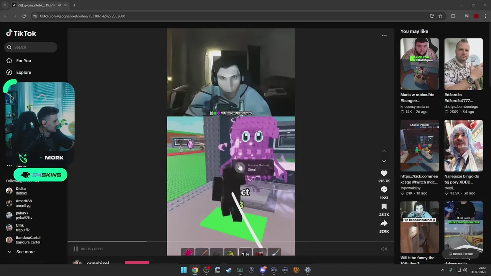491x276 pixels.
Task: Open the Najlepsze bingo recommended thumbnail
Action: click(x=463, y=146)
